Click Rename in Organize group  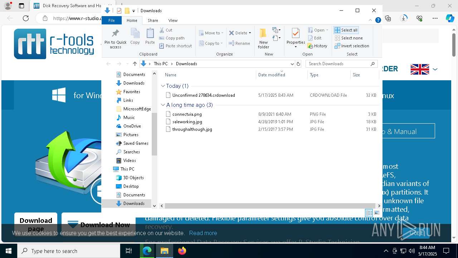point(239,43)
